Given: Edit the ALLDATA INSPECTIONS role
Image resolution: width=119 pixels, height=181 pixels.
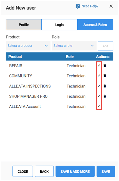Looking at the screenshot, I should click(x=99, y=86).
